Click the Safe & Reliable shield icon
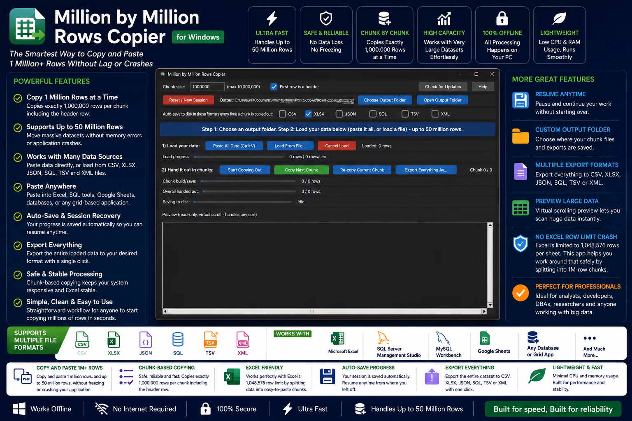This screenshot has width=632, height=421. (326, 19)
